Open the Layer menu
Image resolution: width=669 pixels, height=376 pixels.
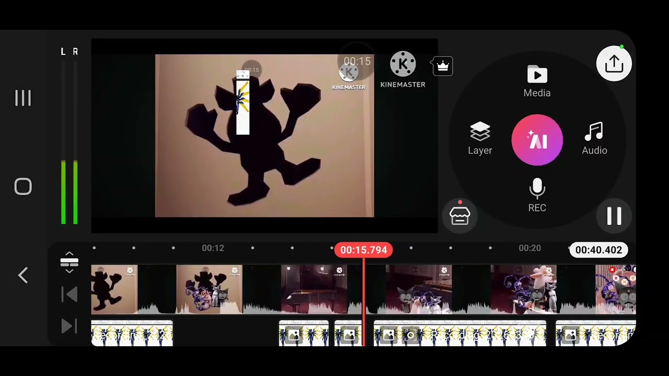tap(480, 138)
